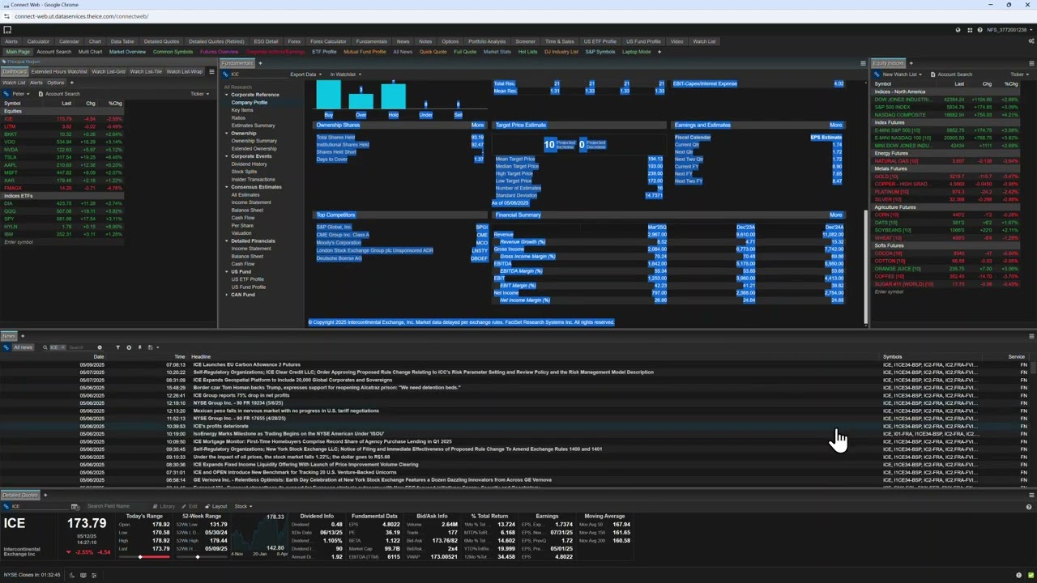Open user account NFS dropdown
The width and height of the screenshot is (1037, 583).
1009,30
